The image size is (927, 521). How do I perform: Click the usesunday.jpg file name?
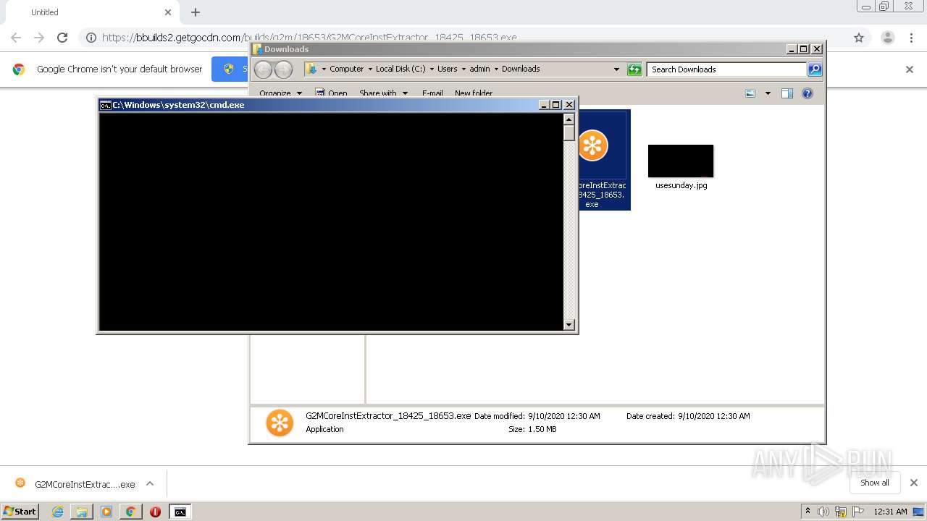[681, 185]
